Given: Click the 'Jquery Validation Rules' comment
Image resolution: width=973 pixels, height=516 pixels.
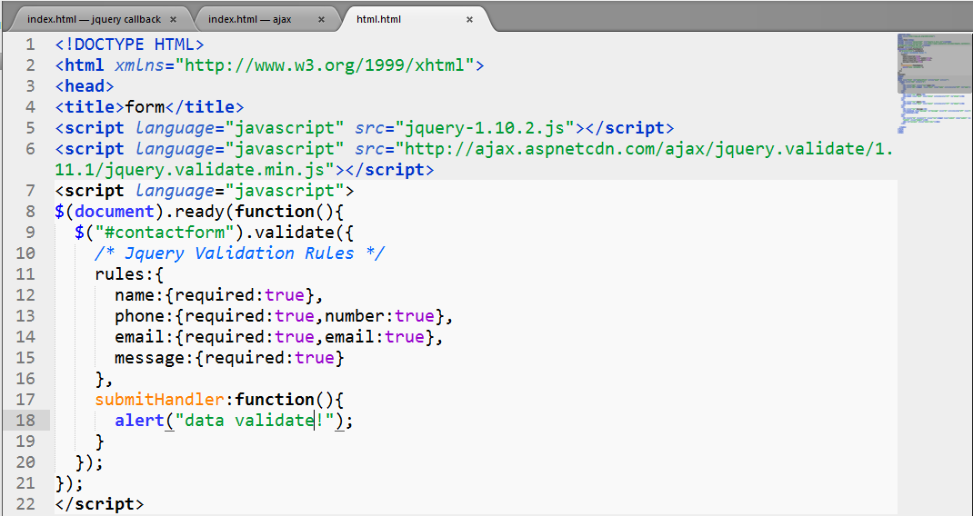Looking at the screenshot, I should pos(239,253).
